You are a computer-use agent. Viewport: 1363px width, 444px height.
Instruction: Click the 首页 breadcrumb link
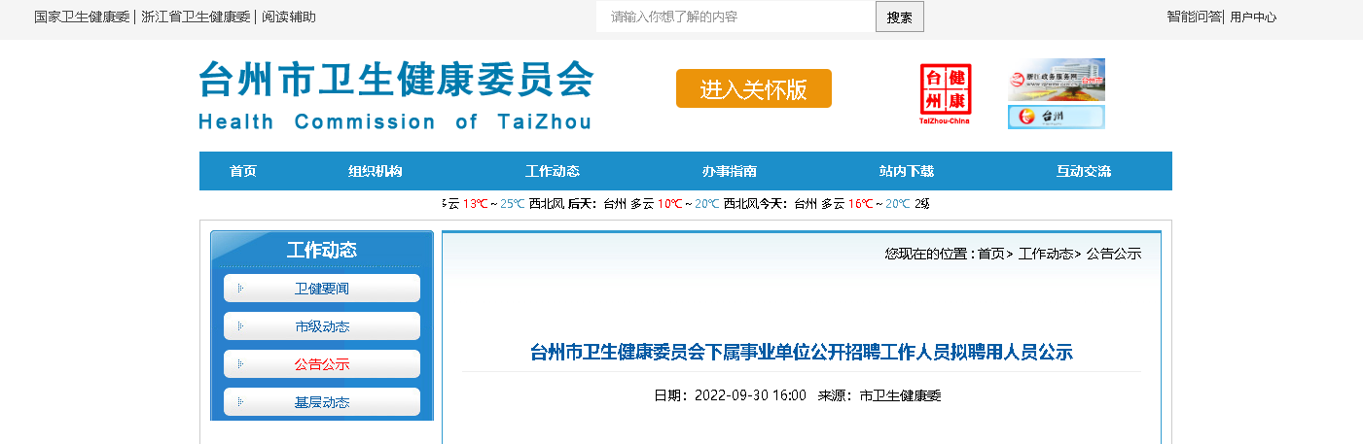(991, 254)
